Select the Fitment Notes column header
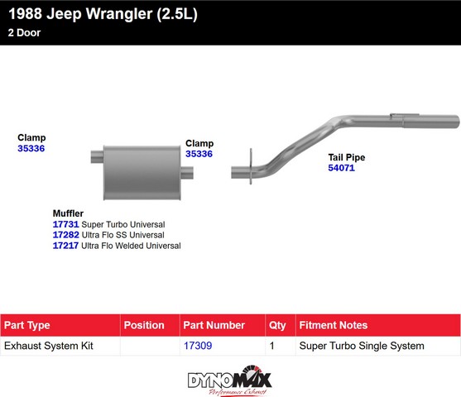The image size is (461, 397). pyautogui.click(x=378, y=325)
